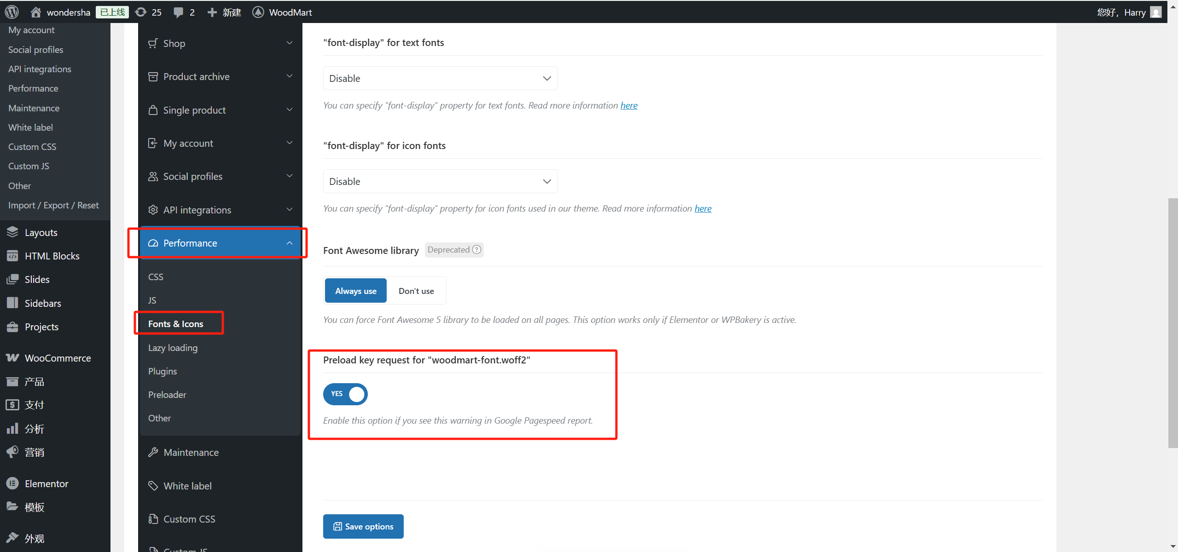Click the WordPress logo icon
This screenshot has width=1178, height=552.
click(12, 12)
